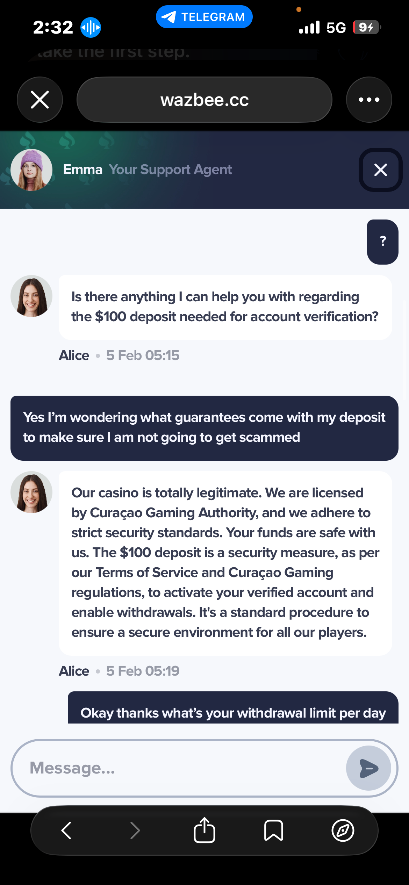
Task: Close the Emma support chat panel
Action: click(x=380, y=170)
